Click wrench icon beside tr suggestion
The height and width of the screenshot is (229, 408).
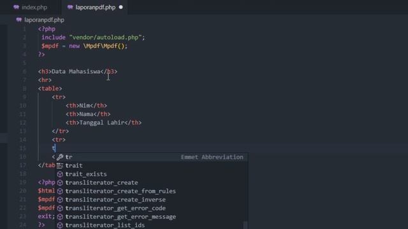pos(60,157)
